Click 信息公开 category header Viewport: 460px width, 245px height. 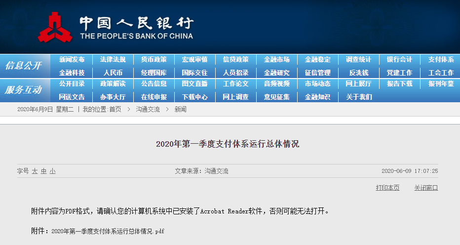(24, 66)
